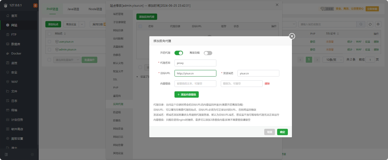Close the 添加反向代理 dialog with the circled X
This screenshot has width=388, height=160.
click(292, 36)
